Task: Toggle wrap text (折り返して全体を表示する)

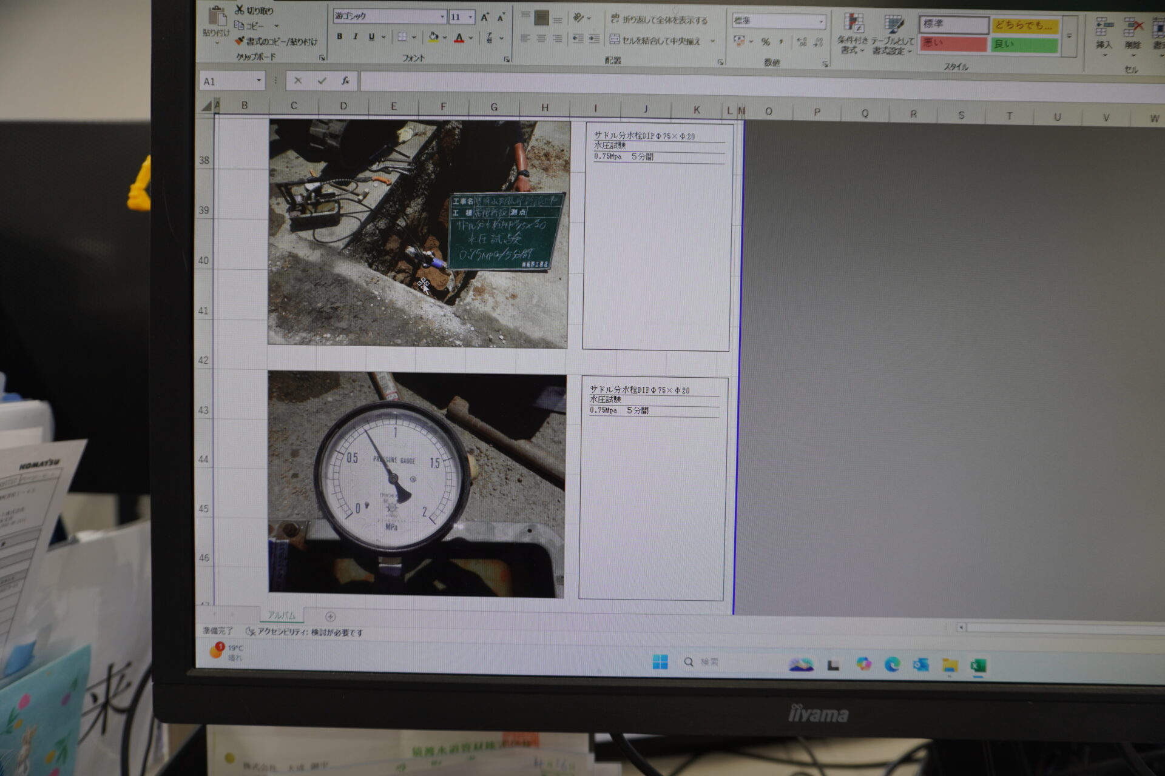Action: (658, 20)
